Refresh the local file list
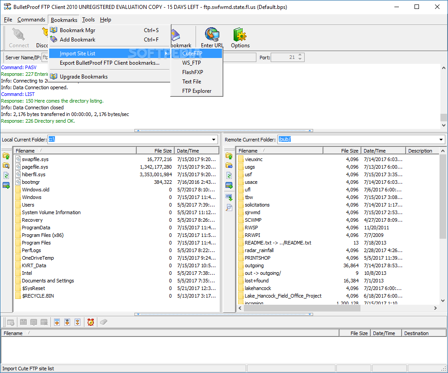This screenshot has height=373, width=448. pyautogui.click(x=6, y=175)
